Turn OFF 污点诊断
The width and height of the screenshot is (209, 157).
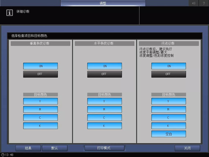click(x=168, y=74)
